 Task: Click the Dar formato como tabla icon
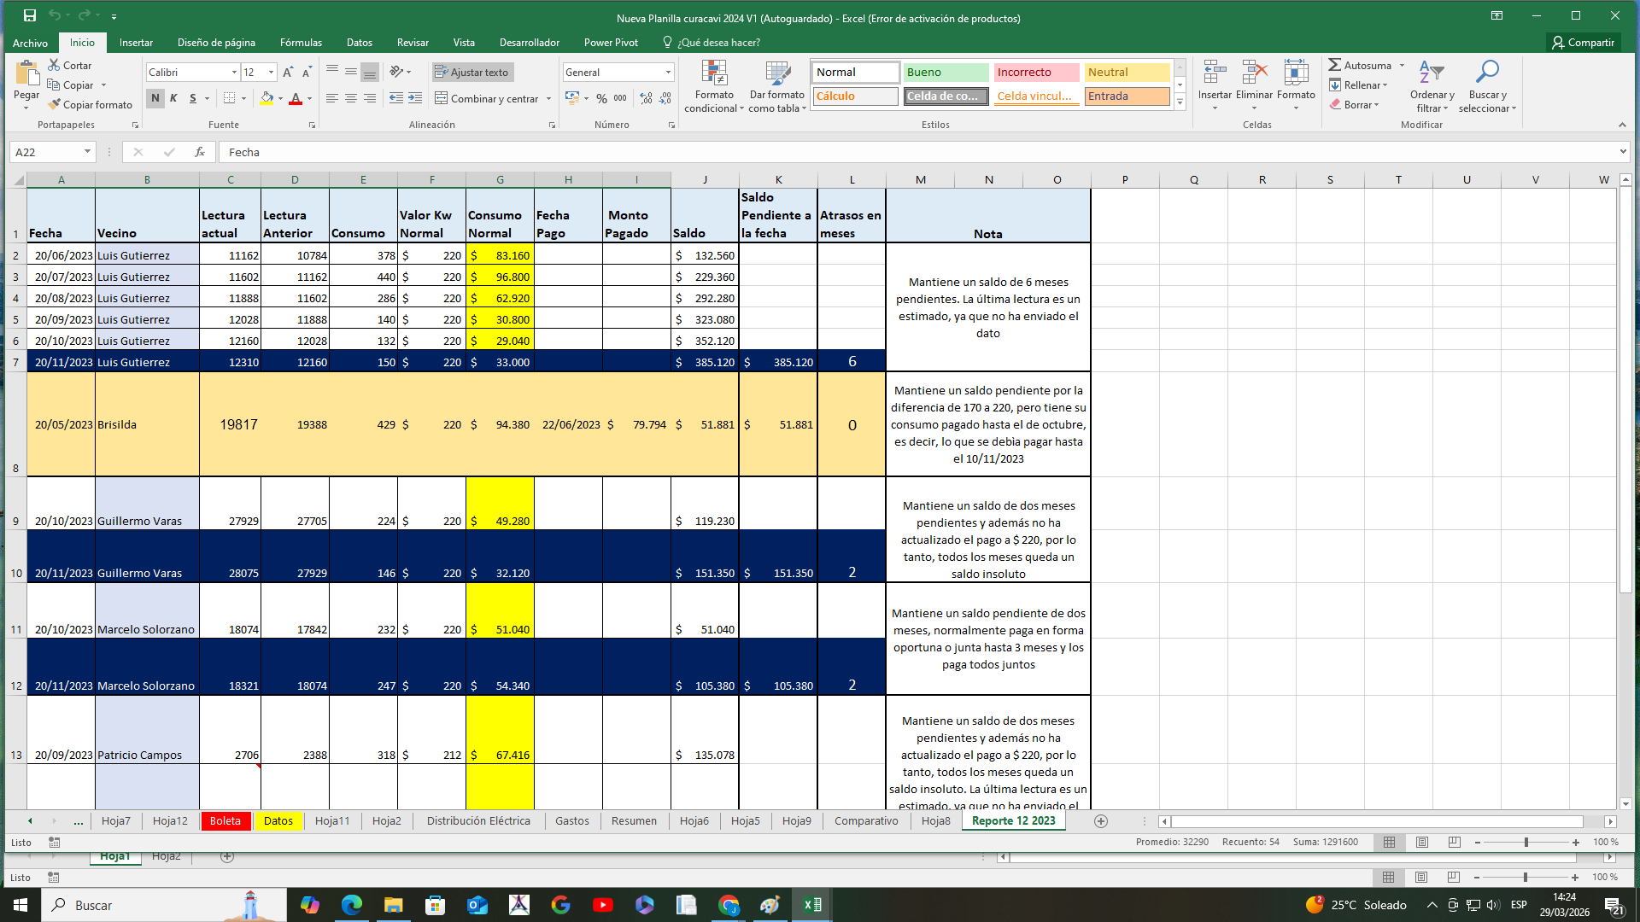776,85
